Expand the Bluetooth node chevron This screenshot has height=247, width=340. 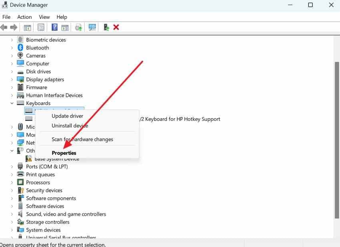[x=12, y=48]
